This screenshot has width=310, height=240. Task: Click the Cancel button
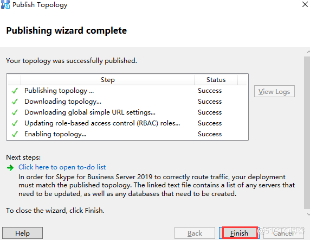(283, 233)
